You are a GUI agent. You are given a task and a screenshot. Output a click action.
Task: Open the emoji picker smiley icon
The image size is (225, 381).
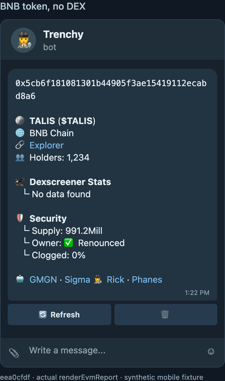[x=211, y=351]
